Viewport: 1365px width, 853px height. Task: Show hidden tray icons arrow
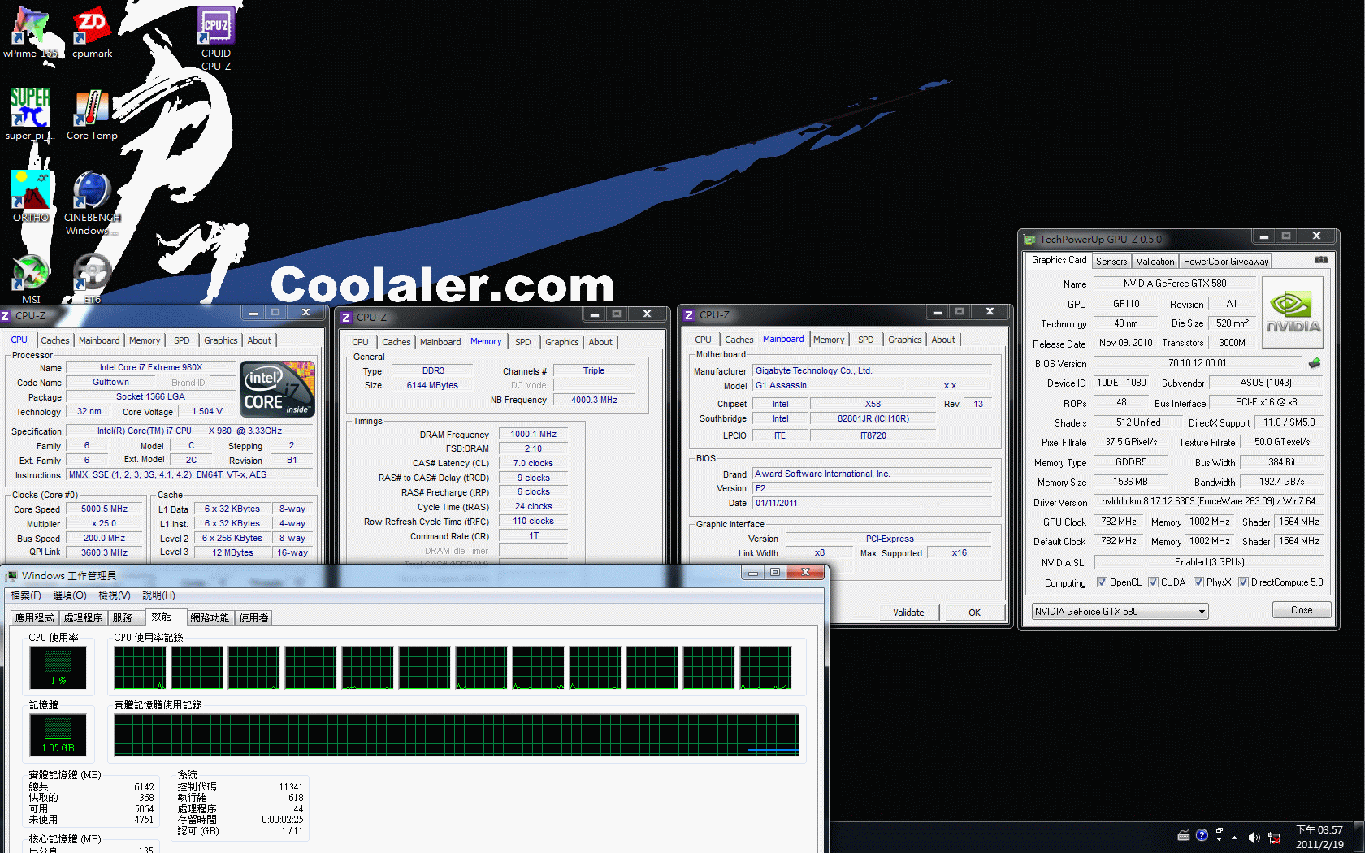coord(1235,837)
